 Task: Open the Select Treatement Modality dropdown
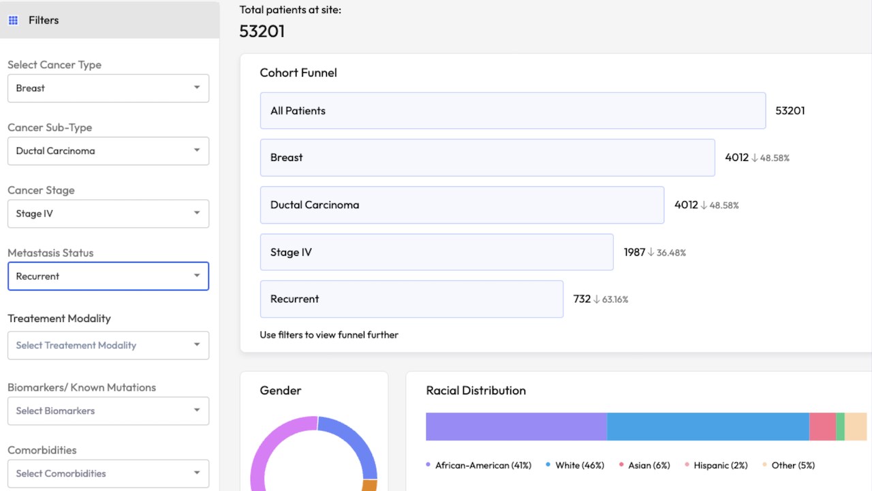(108, 345)
